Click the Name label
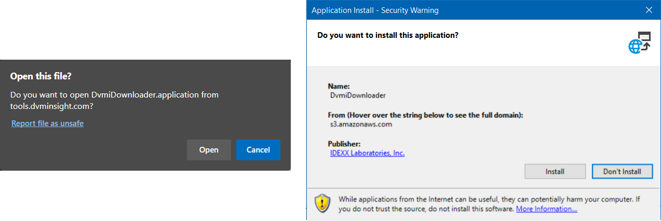The image size is (661, 221). [x=339, y=86]
